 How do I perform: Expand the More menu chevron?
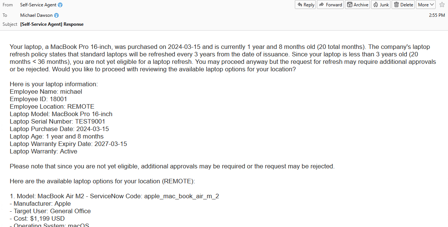431,4
